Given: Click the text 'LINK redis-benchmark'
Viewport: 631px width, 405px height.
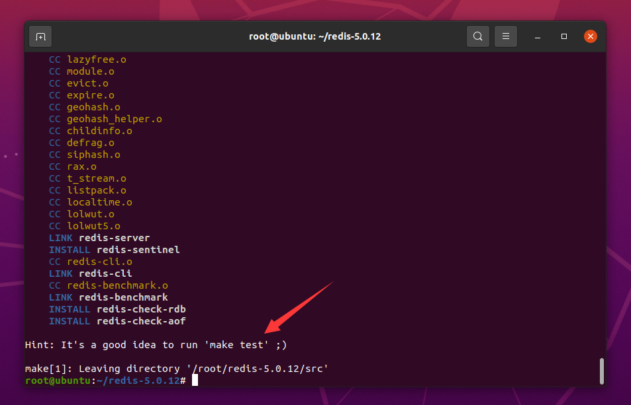Looking at the screenshot, I should click(x=108, y=297).
